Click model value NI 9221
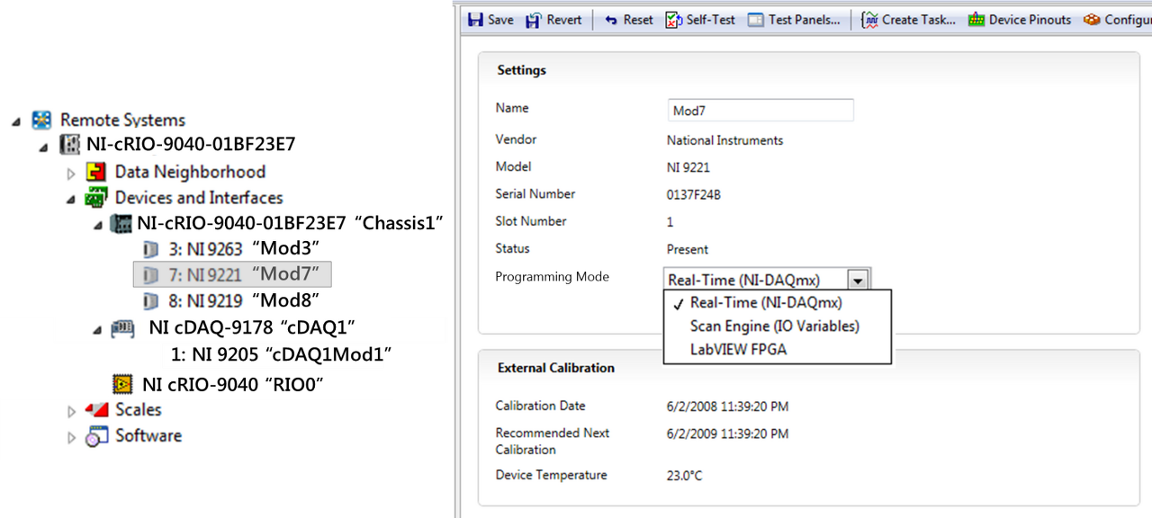The image size is (1152, 518). pyautogui.click(x=687, y=167)
